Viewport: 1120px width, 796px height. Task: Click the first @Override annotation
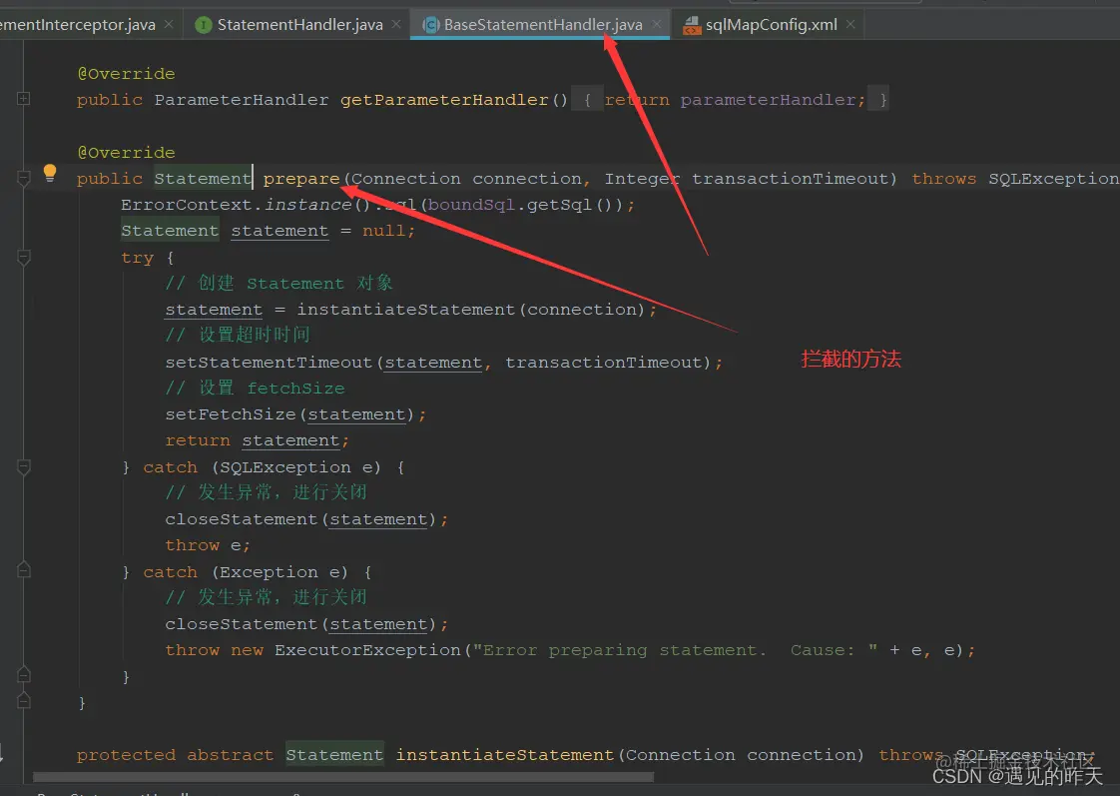127,74
